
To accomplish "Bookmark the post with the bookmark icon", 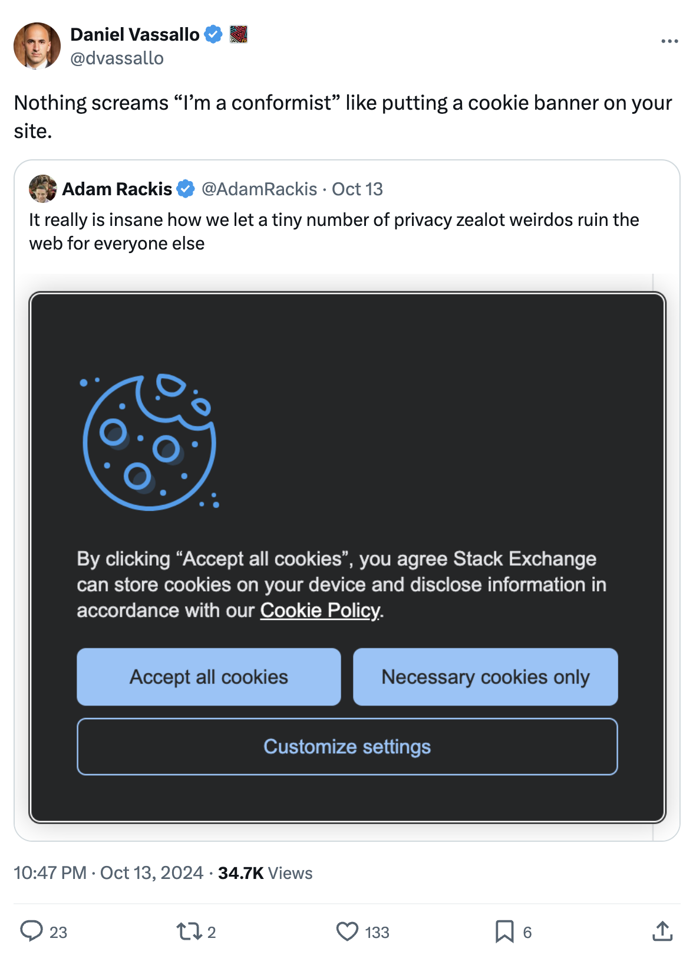I will click(x=504, y=931).
